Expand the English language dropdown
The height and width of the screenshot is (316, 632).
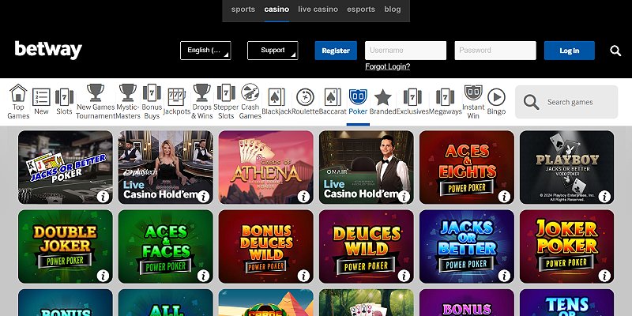coord(205,51)
